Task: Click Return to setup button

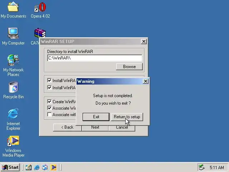Action: pos(127,117)
